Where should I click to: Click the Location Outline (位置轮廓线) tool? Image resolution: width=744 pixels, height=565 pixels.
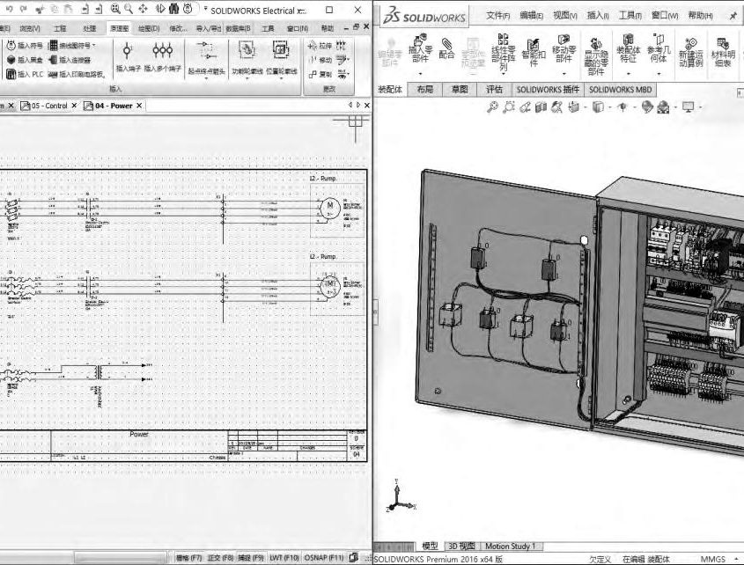282,57
